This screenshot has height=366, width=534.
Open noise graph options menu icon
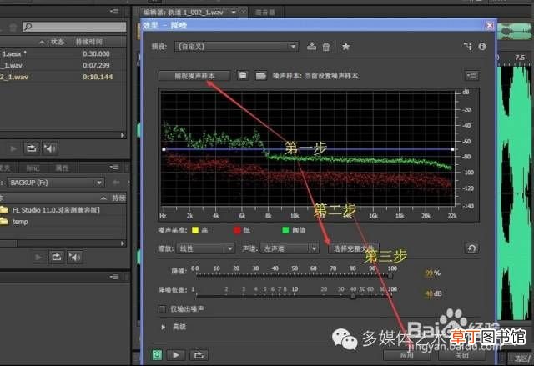[471, 75]
